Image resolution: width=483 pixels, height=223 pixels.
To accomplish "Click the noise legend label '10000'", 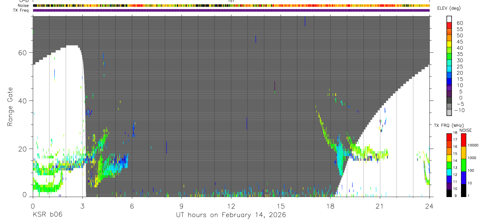I will tap(473, 145).
